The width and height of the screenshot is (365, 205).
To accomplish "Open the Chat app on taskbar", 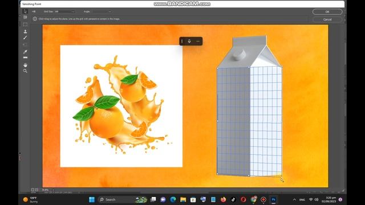I will [163, 199].
